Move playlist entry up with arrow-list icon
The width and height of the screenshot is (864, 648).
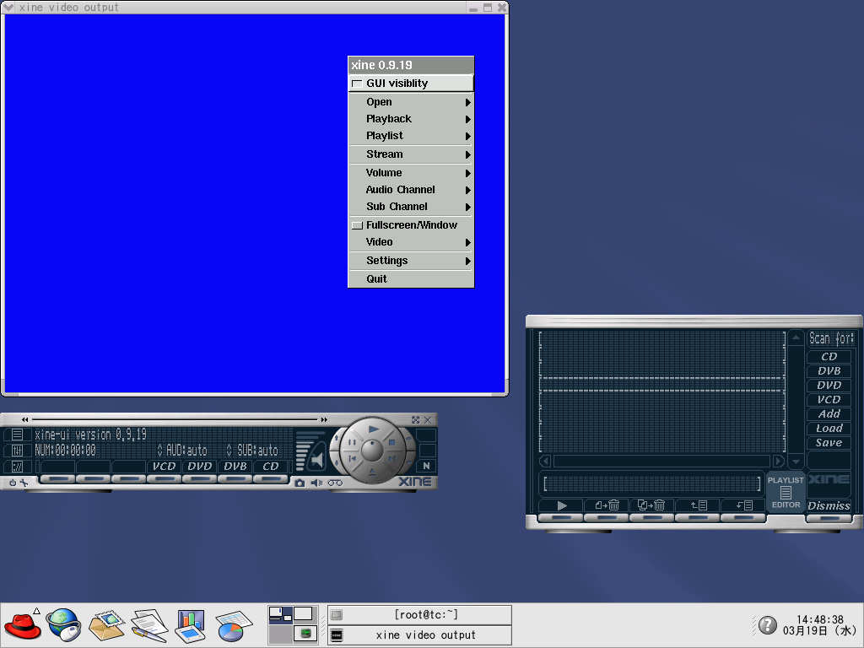(698, 505)
